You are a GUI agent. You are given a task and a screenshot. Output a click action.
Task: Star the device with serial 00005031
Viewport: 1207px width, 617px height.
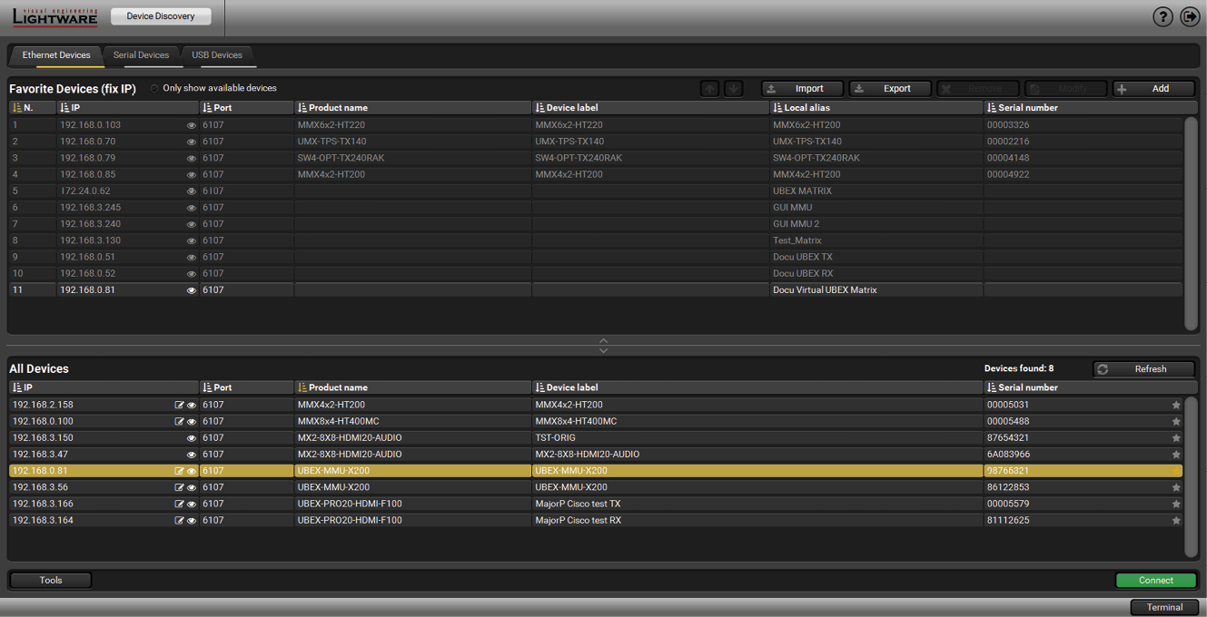pyautogui.click(x=1176, y=406)
